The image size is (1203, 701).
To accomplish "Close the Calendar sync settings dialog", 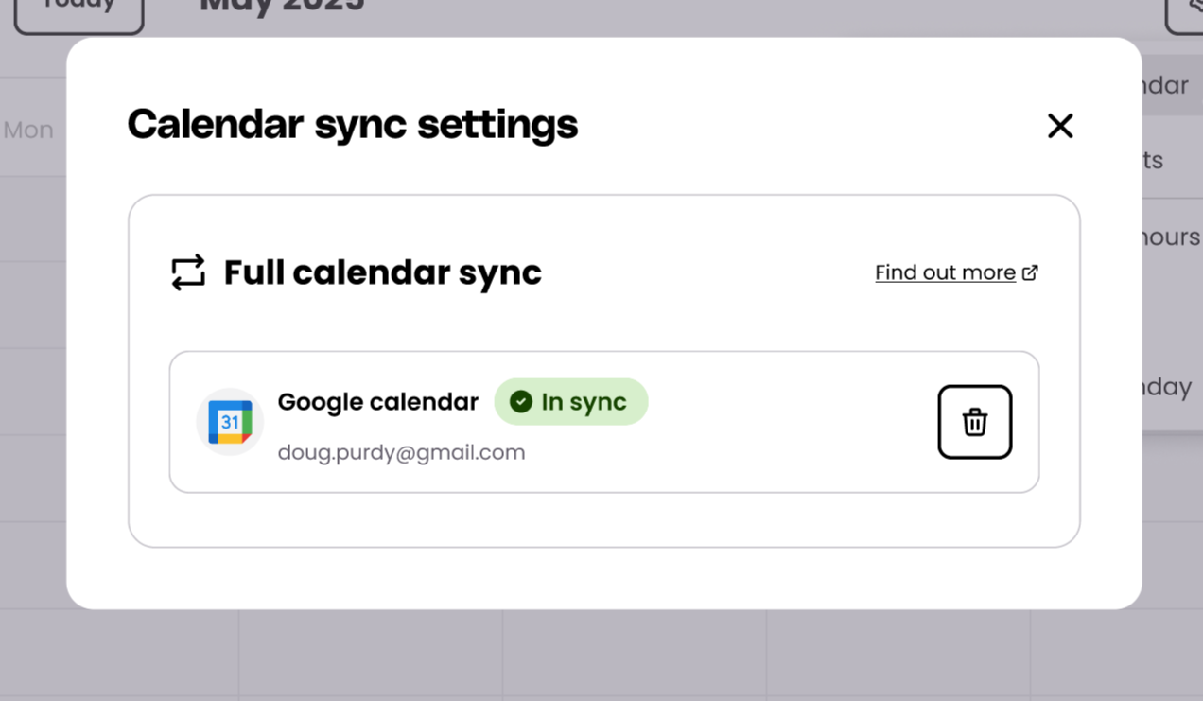I will point(1060,126).
